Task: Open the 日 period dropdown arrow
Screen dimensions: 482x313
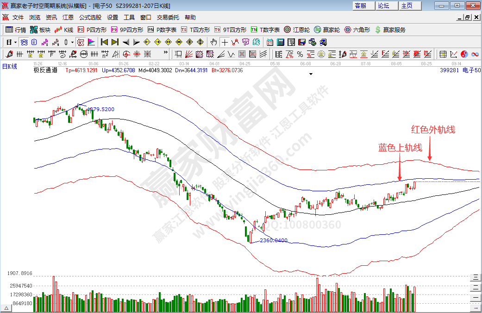Action: [x=15, y=42]
